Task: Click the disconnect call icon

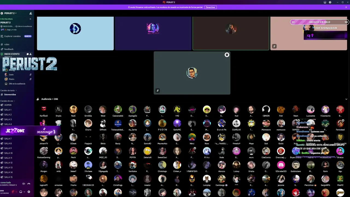Action: pyautogui.click(x=29, y=184)
